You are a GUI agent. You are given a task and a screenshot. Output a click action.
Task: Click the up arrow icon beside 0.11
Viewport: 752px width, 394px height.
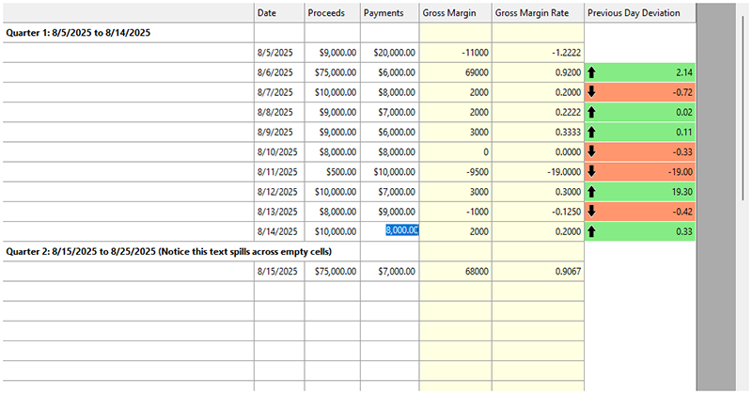pos(591,131)
